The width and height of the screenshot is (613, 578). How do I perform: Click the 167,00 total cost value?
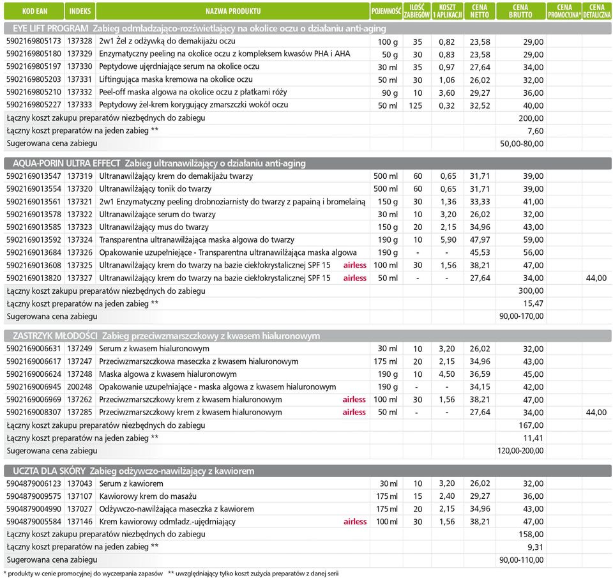pyautogui.click(x=531, y=425)
